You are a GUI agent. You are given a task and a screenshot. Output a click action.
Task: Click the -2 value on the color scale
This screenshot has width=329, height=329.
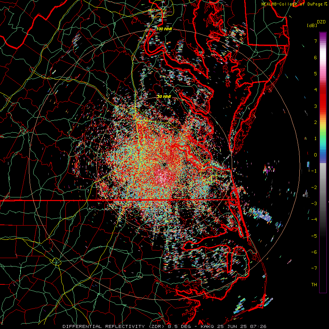point(314,188)
